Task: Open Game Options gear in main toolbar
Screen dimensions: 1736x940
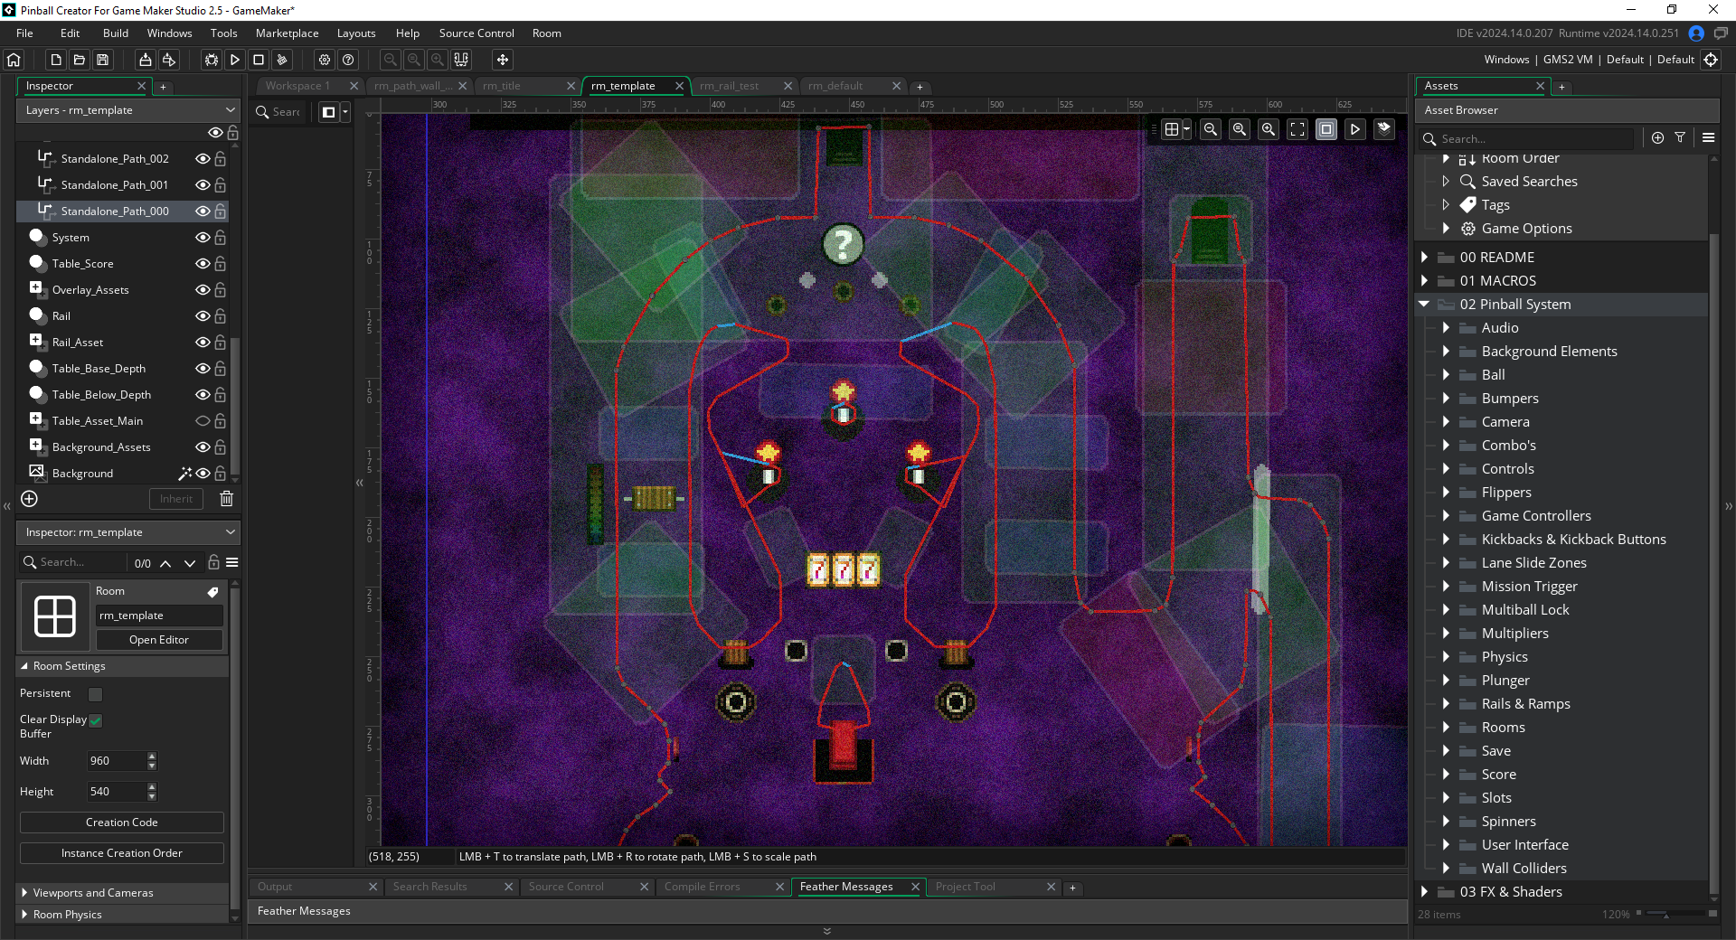Action: 325,60
